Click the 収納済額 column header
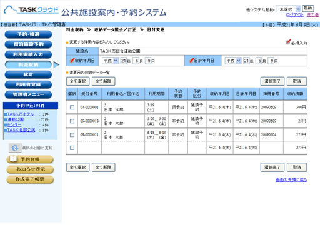Viewport: 320px width, 240px height. [295, 94]
